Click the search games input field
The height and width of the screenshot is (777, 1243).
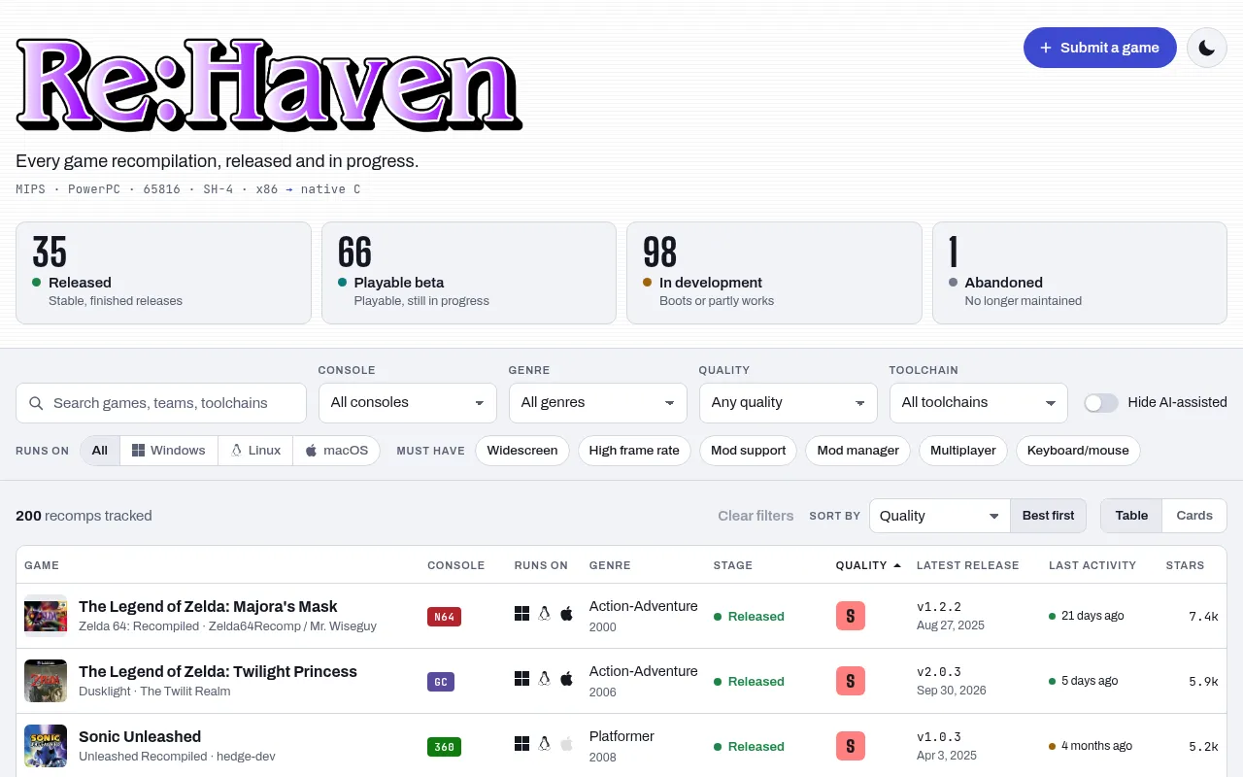(161, 403)
